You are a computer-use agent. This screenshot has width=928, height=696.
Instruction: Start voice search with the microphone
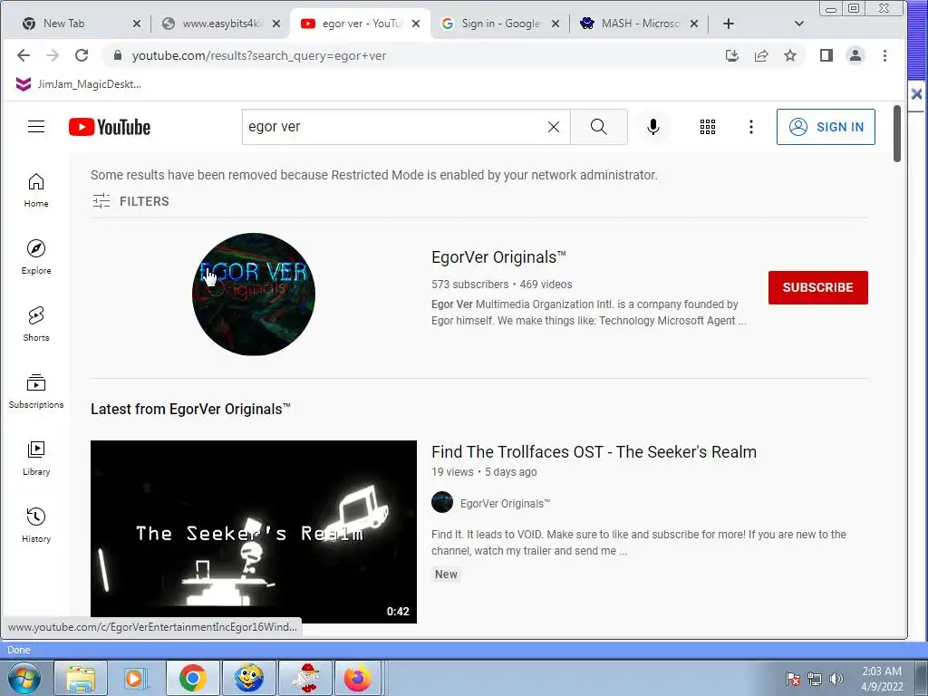tap(652, 127)
